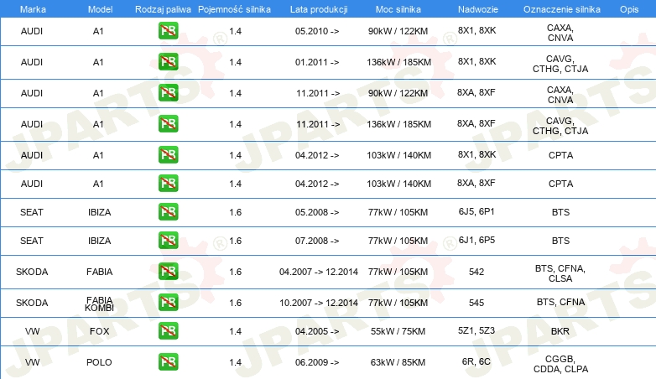The image size is (656, 379).
Task: Click fuel icon in SEAT IBIZA 05.2008 row
Action: pyautogui.click(x=168, y=211)
